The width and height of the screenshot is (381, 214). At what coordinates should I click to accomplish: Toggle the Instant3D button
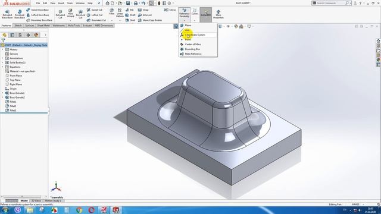pos(206,14)
